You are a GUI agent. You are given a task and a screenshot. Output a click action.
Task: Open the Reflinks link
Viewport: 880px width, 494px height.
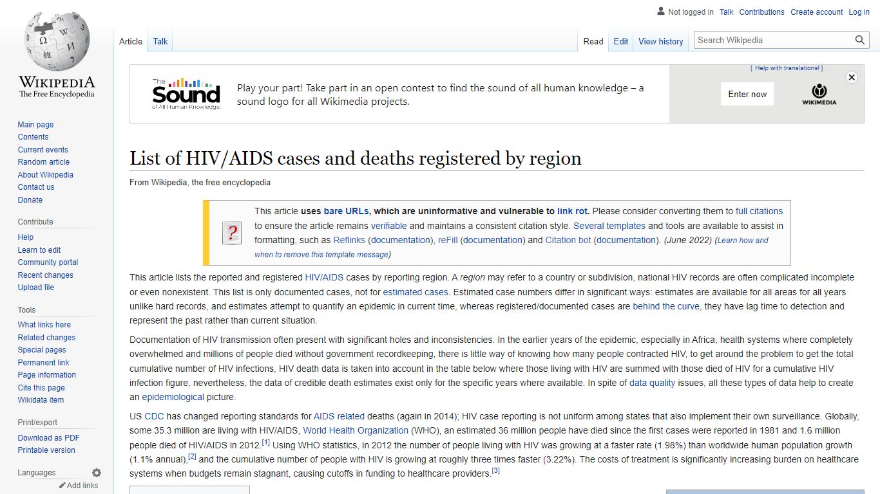[x=349, y=240]
